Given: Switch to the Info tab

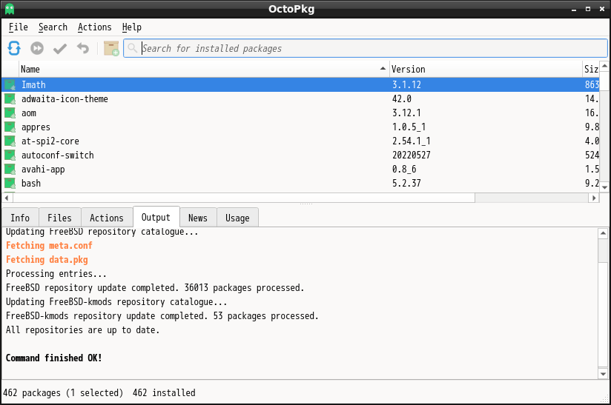Looking at the screenshot, I should pyautogui.click(x=20, y=218).
